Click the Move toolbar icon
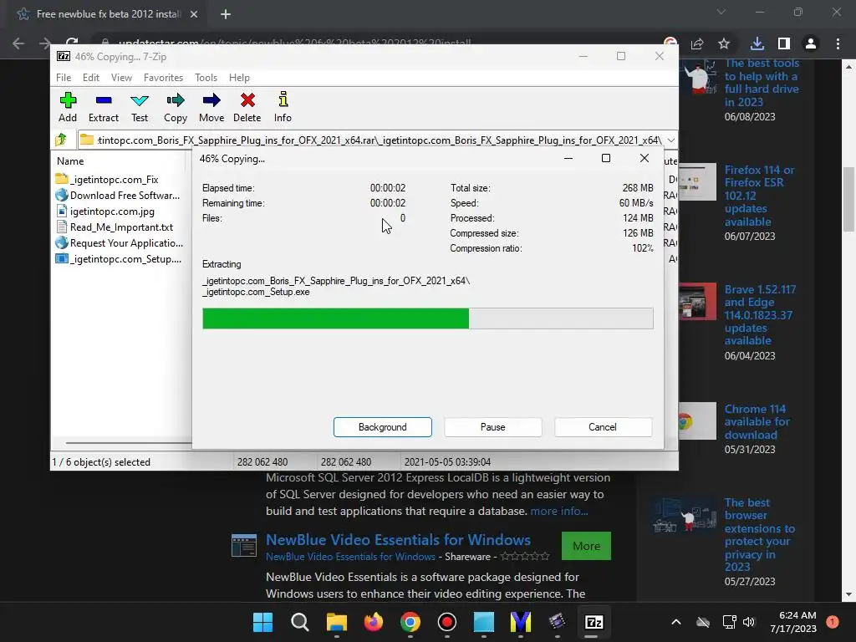Viewport: 856px width, 642px height. (211, 107)
